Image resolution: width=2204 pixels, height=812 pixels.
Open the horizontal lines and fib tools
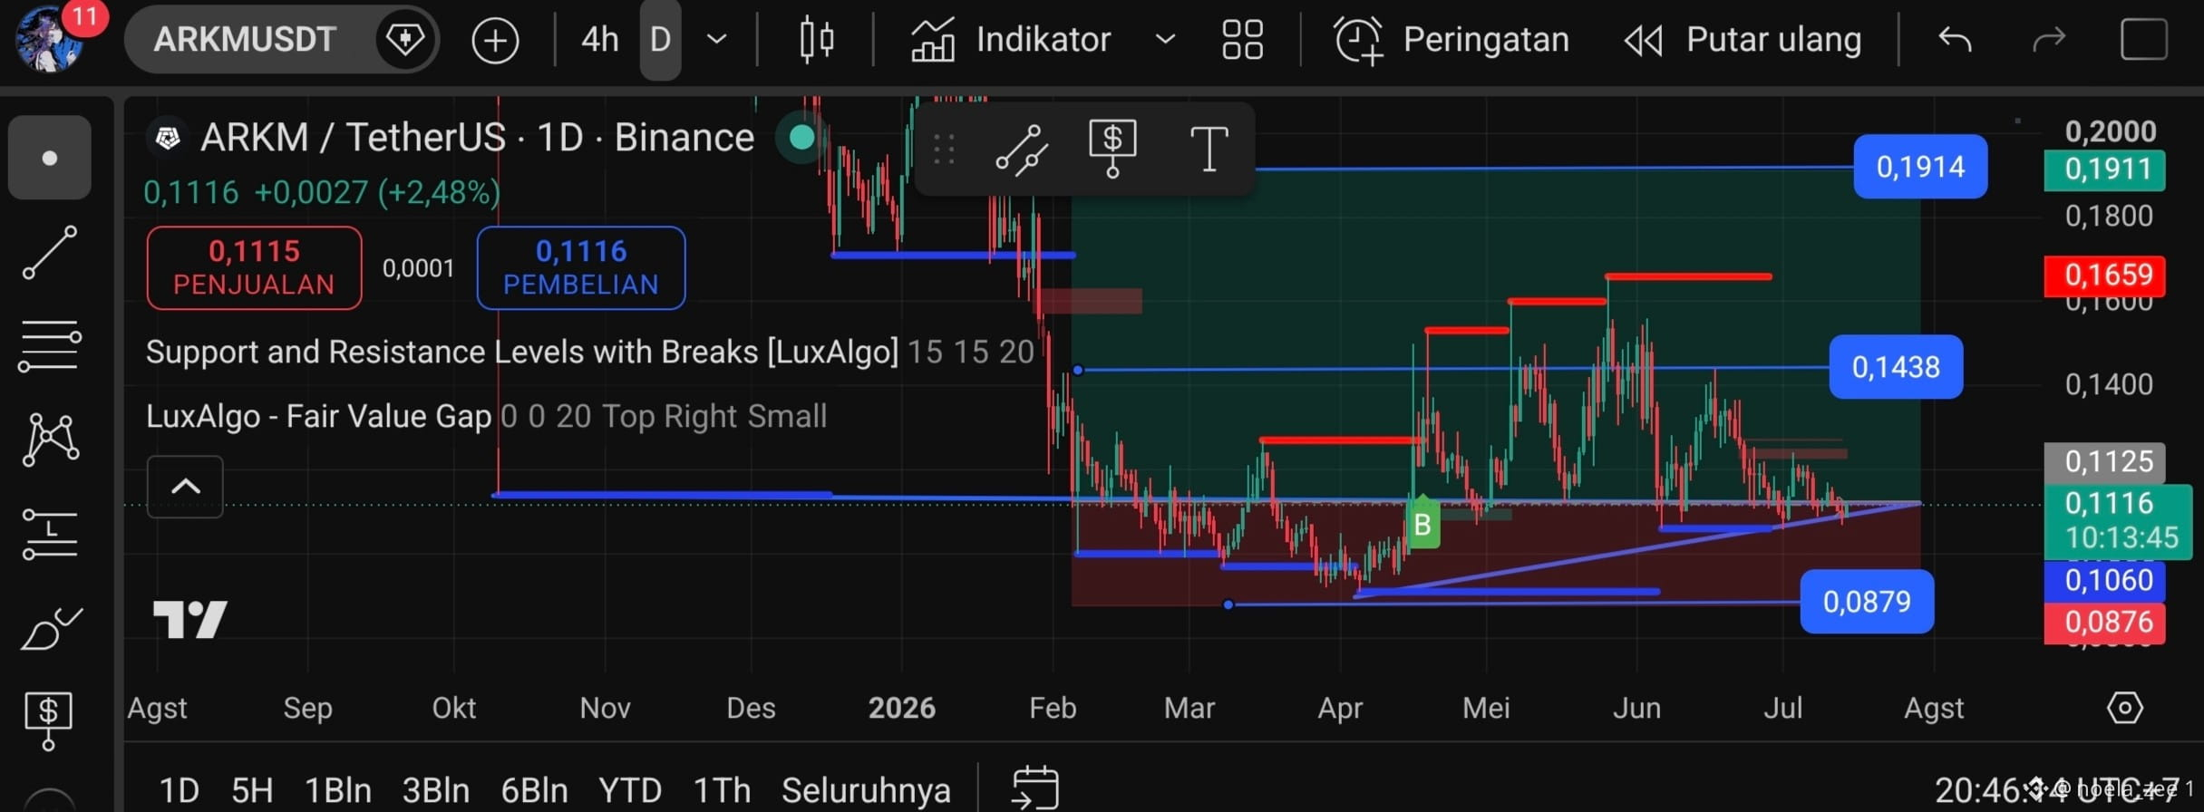(50, 346)
